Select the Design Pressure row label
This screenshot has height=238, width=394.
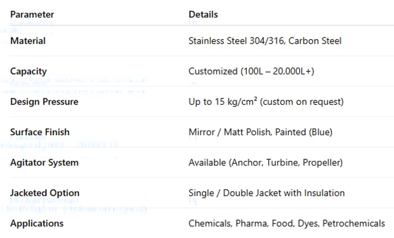(x=44, y=102)
